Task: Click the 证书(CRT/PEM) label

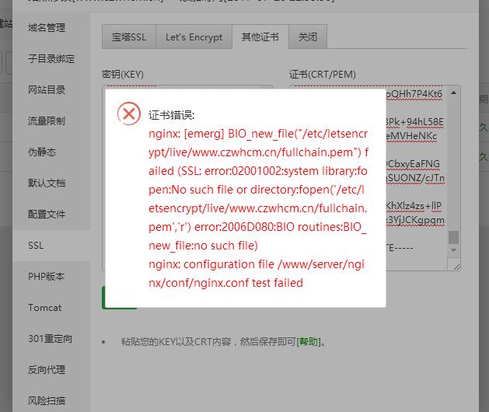Action: click(323, 74)
